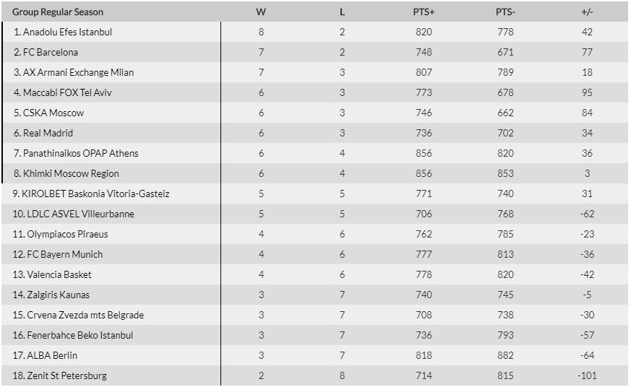Click the PTS- column header
631x387 pixels.
tap(505, 12)
